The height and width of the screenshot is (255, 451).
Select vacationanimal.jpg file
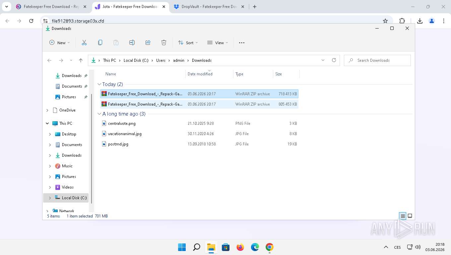(x=199, y=134)
